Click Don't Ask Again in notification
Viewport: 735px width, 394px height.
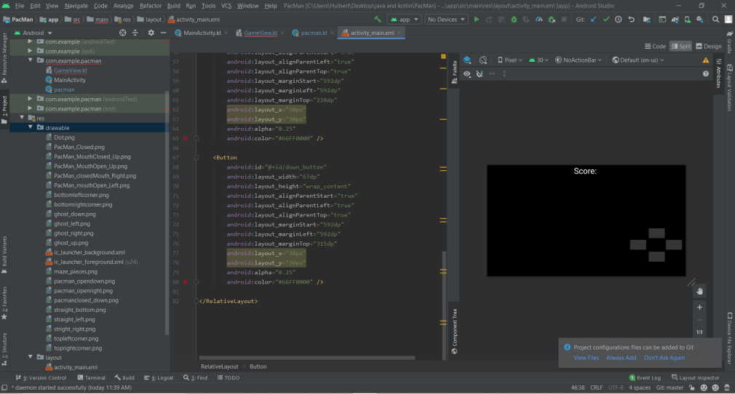point(664,358)
